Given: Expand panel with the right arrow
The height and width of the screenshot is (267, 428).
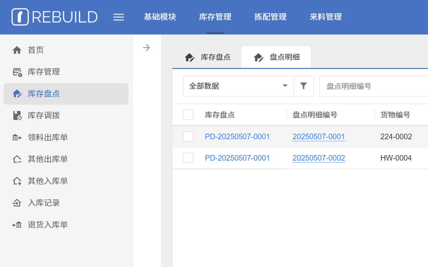Looking at the screenshot, I should 146,48.
